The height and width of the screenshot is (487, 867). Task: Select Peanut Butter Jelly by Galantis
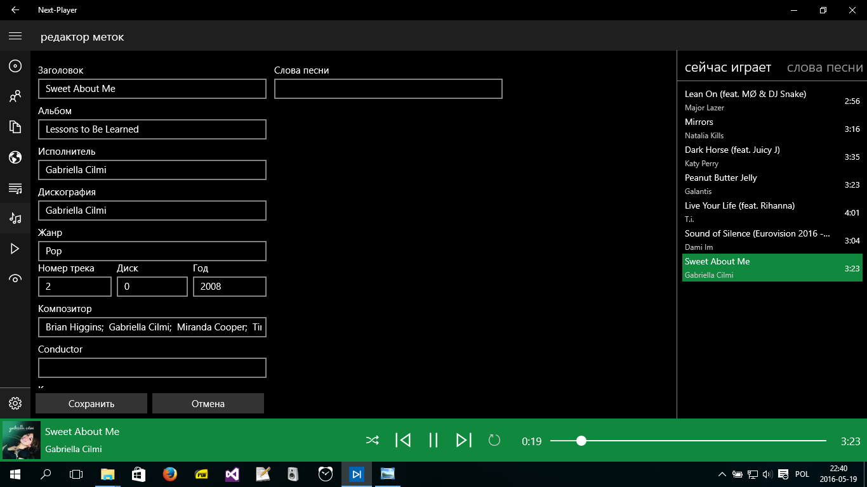772,184
